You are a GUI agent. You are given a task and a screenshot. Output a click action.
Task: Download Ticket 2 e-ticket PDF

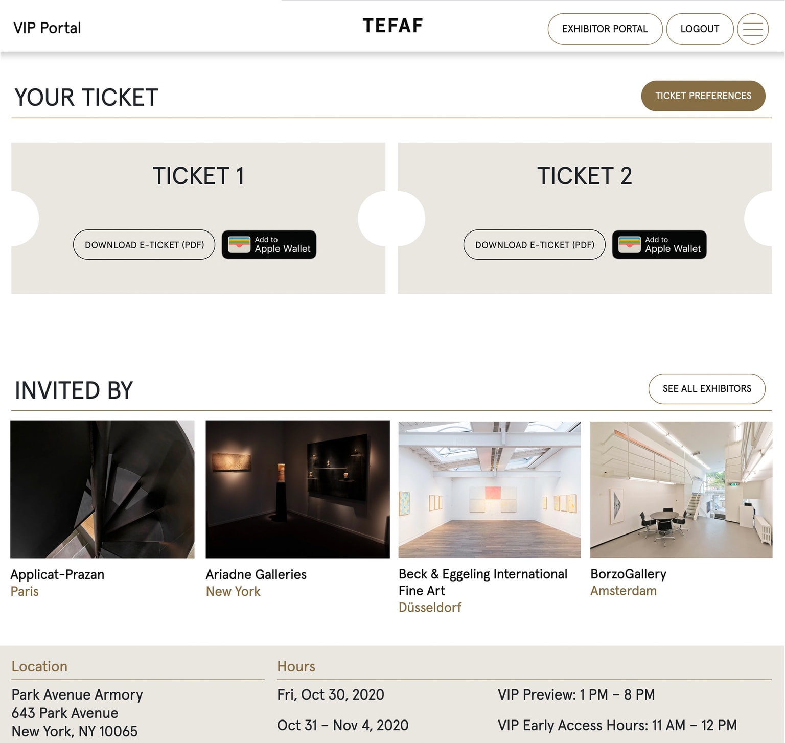coord(534,245)
